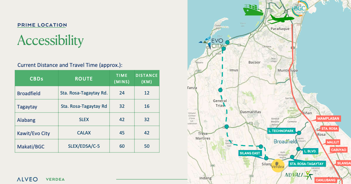
Task: Click the SILANGAN exit label
Action: (x=344, y=163)
